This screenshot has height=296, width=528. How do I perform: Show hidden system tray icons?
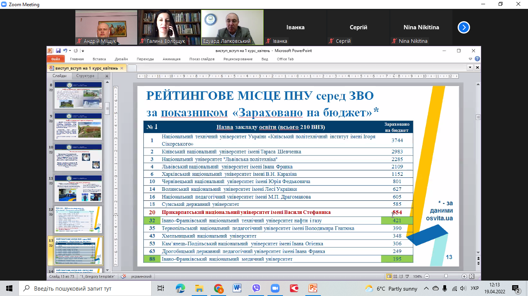[426, 288]
